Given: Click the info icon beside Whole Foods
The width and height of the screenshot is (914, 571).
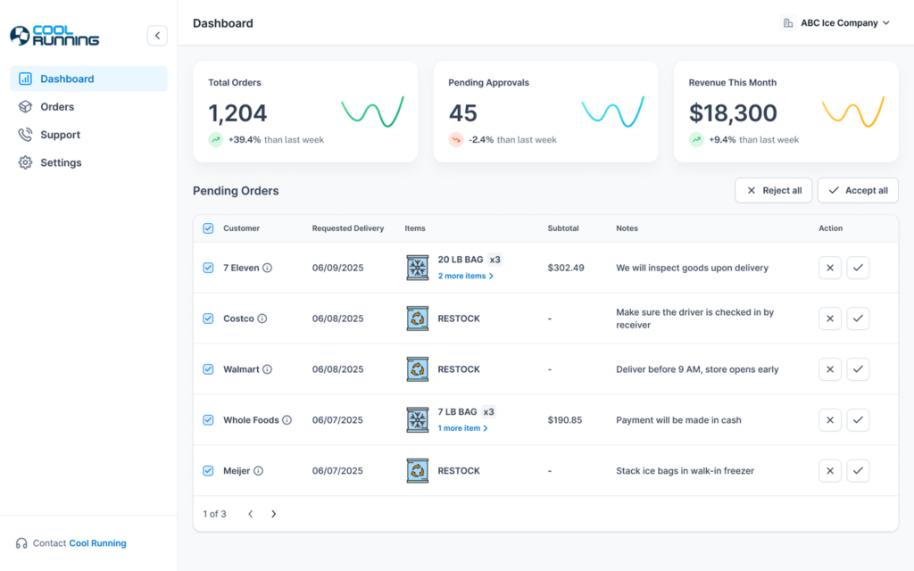Looking at the screenshot, I should (287, 420).
